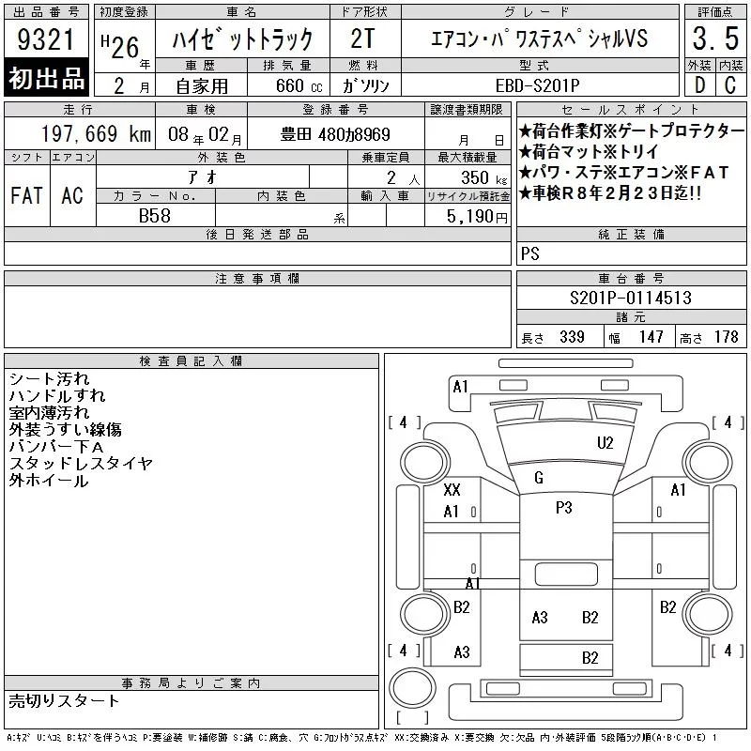Click the genuine equipment value PS
Image resolution: width=751 pixels, height=751 pixels.
pyautogui.click(x=529, y=253)
